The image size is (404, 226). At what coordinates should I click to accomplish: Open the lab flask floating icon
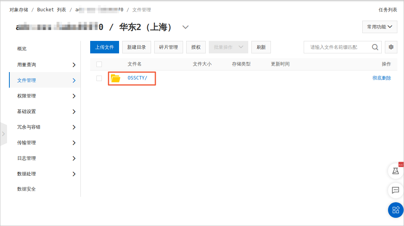point(395,171)
